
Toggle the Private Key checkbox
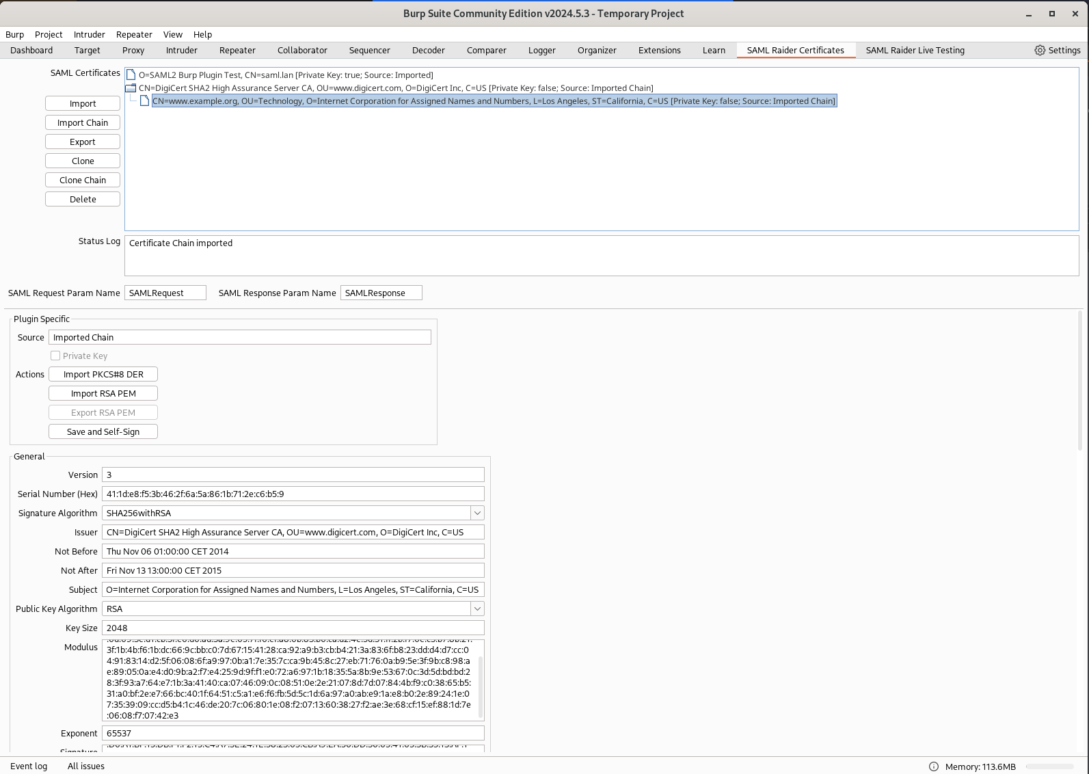pyautogui.click(x=55, y=356)
